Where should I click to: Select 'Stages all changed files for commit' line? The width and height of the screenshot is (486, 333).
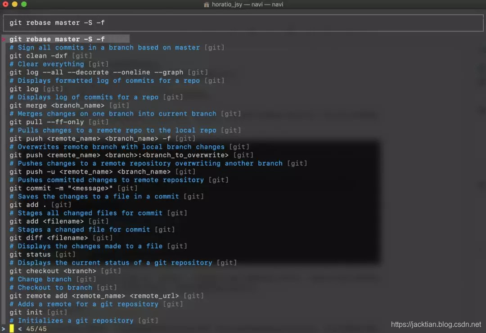point(98,213)
